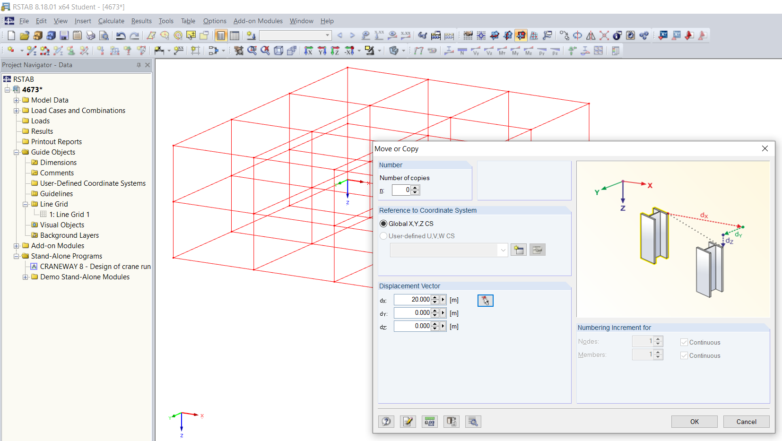Viewport: 782px width, 441px height.
Task: Show shear force Vy results
Action: point(476,51)
